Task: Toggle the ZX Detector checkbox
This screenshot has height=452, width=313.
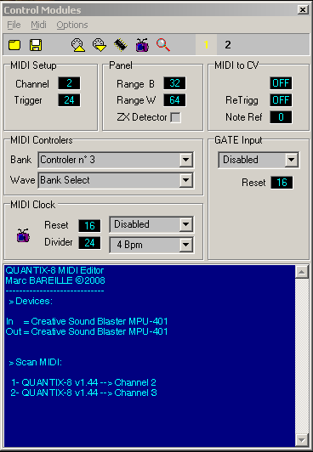Action: point(175,117)
